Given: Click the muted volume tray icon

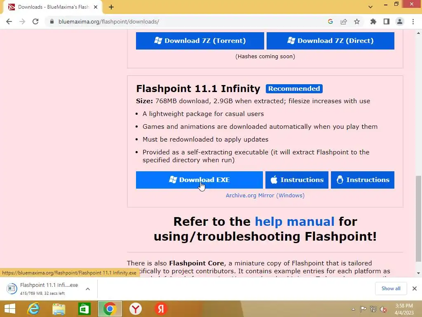Looking at the screenshot, I should click(x=383, y=309).
